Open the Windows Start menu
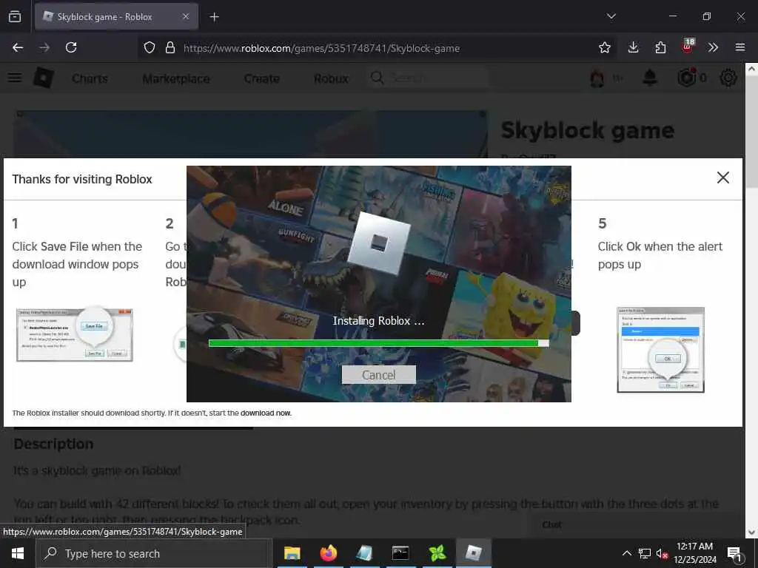 click(x=18, y=553)
